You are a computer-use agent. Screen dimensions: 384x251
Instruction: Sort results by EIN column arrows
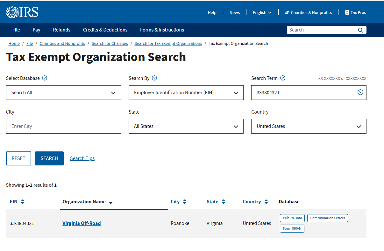(x=23, y=202)
